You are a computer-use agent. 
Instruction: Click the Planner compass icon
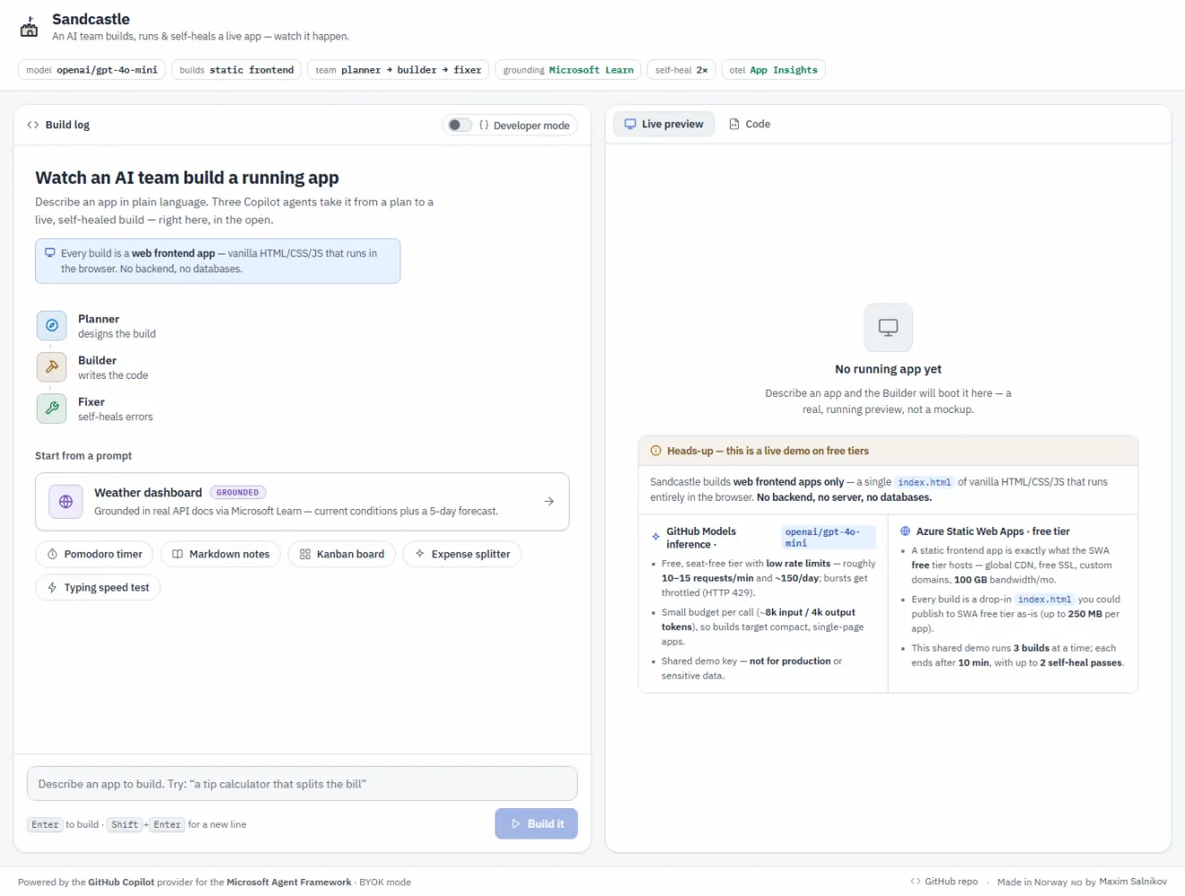click(x=52, y=325)
